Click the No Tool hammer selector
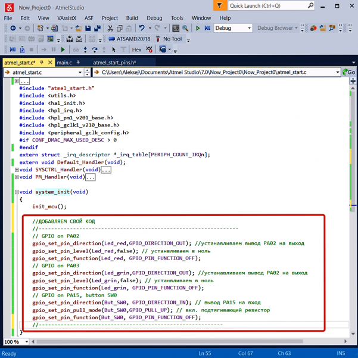The image size is (358, 358). [x=169, y=39]
